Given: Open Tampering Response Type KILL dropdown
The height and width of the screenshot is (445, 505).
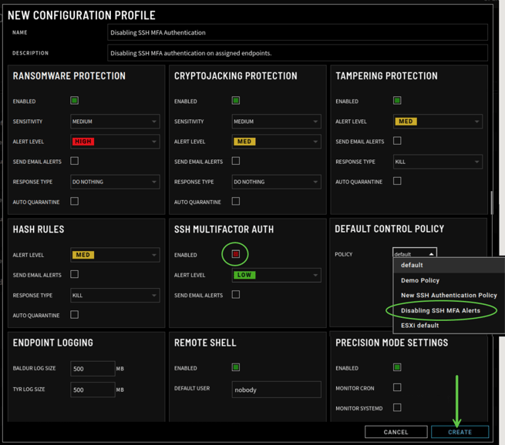Looking at the screenshot, I should (438, 162).
